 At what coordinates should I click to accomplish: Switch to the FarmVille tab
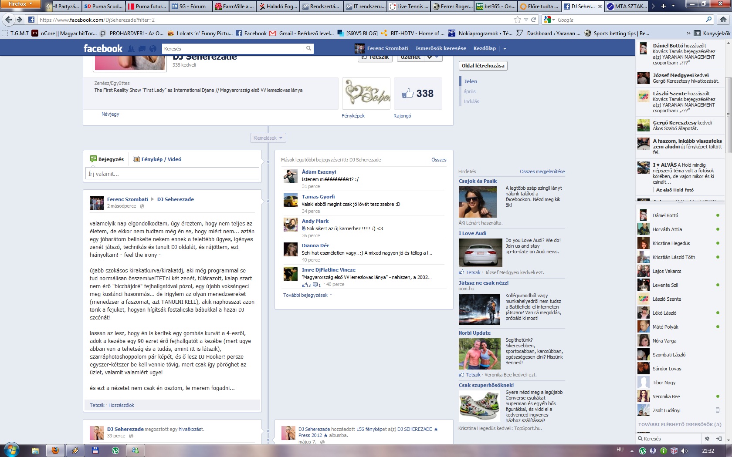tap(234, 7)
